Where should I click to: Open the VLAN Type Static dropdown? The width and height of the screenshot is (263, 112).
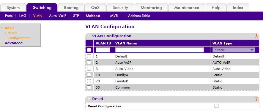(234, 50)
